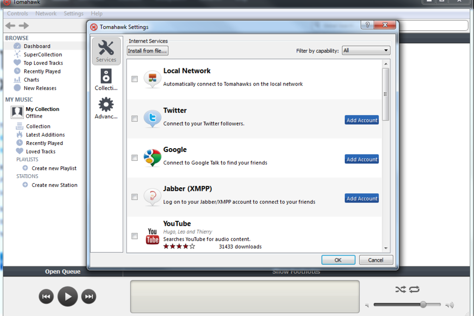
Task: Open the Settings menu
Action: [x=73, y=13]
